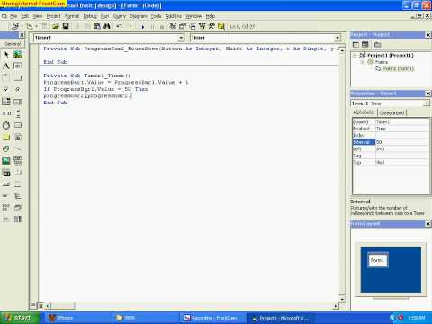
Task: Select the DriveListBox control tool
Action: pyautogui.click(x=18, y=125)
